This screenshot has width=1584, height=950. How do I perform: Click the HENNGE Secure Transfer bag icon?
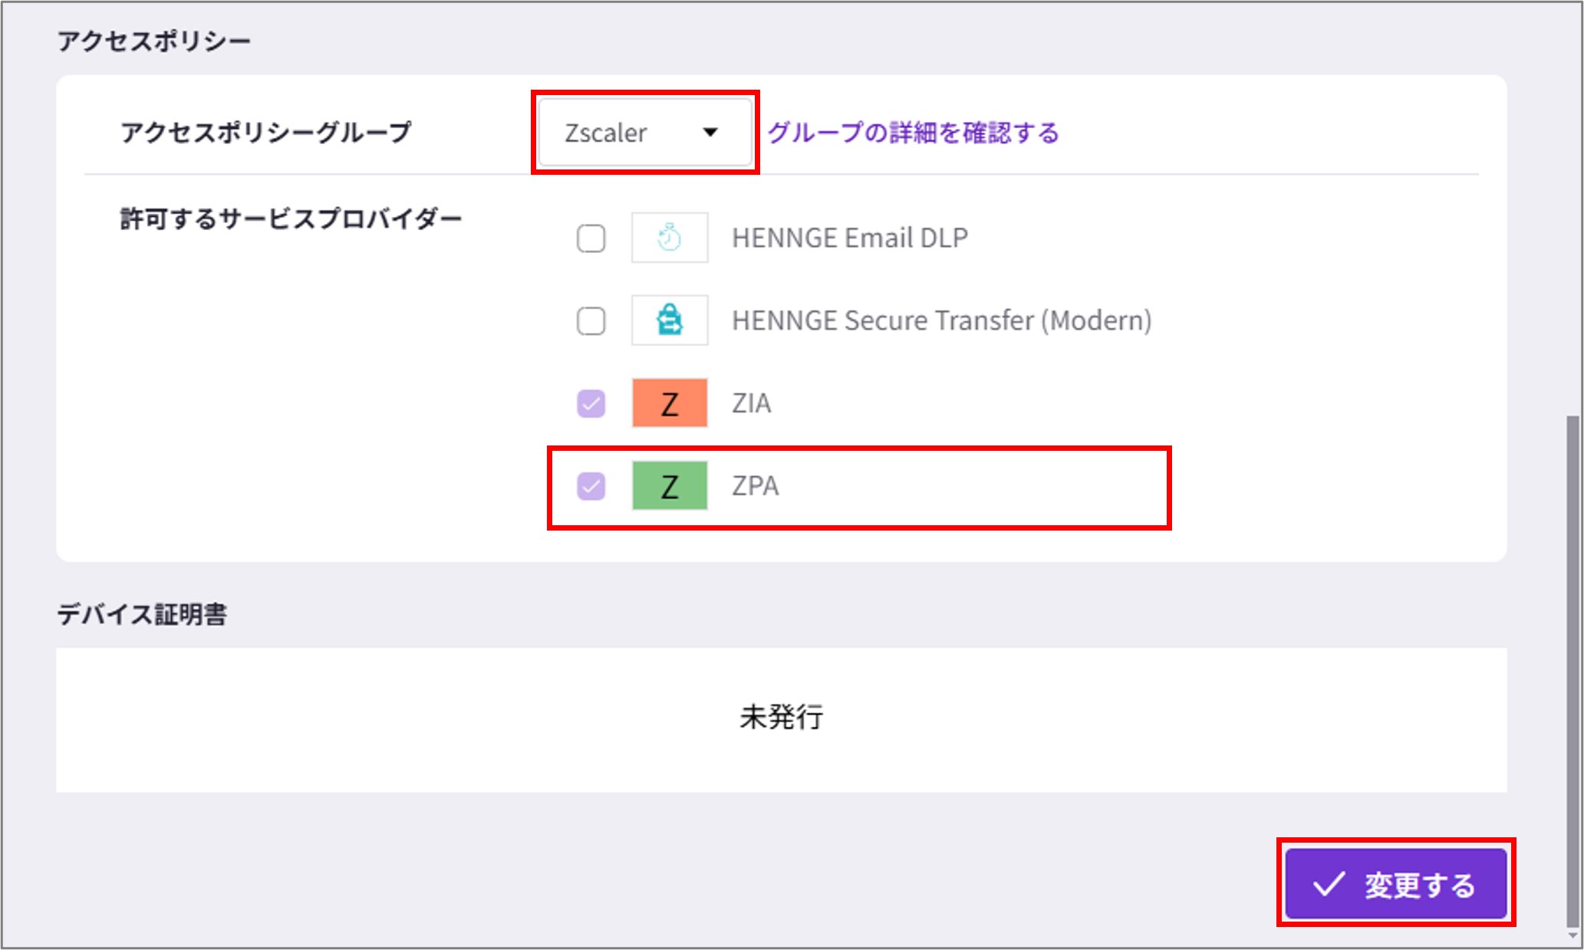pos(670,320)
